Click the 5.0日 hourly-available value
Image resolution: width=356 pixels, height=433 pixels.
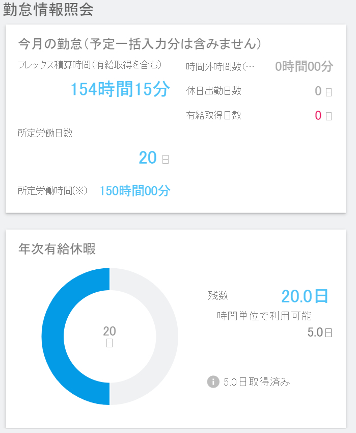tap(320, 333)
